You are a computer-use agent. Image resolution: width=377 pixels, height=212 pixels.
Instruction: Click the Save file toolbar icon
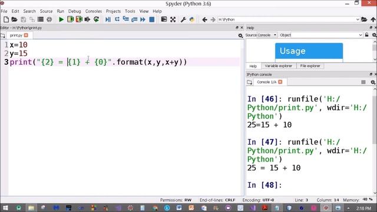[24, 19]
